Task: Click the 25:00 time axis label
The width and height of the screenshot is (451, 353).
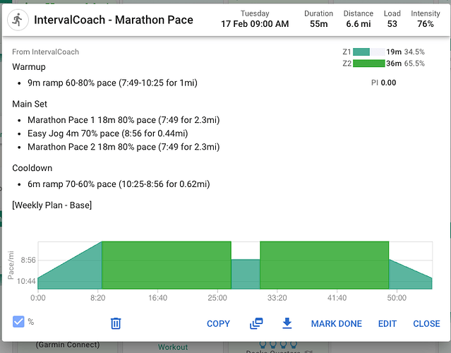Action: pos(217,298)
